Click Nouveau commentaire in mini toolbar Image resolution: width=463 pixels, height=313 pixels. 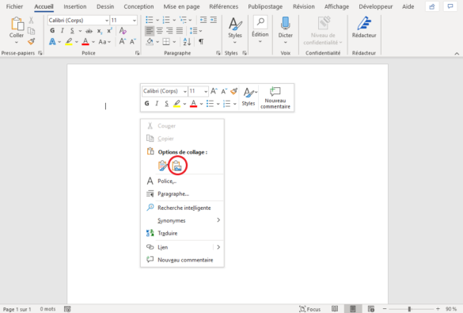point(275,97)
